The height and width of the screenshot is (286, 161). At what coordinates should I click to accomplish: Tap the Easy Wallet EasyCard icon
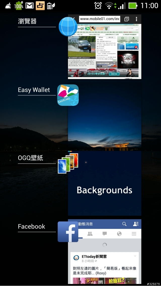[68, 95]
